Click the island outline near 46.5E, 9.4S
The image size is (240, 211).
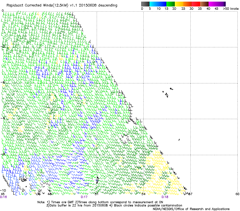[24, 180]
